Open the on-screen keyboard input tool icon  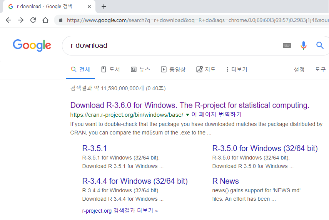click(x=287, y=45)
